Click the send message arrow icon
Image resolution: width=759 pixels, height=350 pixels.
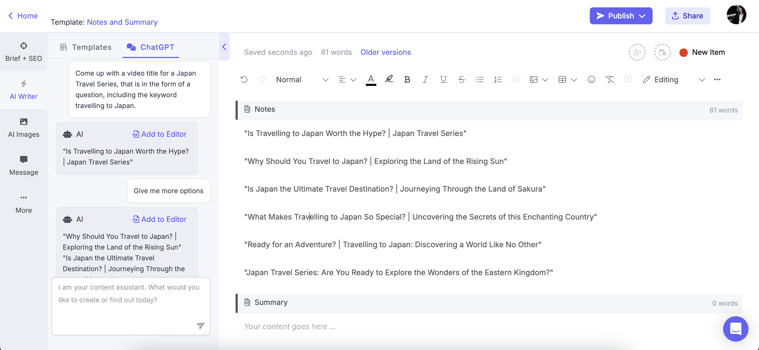coord(200,325)
